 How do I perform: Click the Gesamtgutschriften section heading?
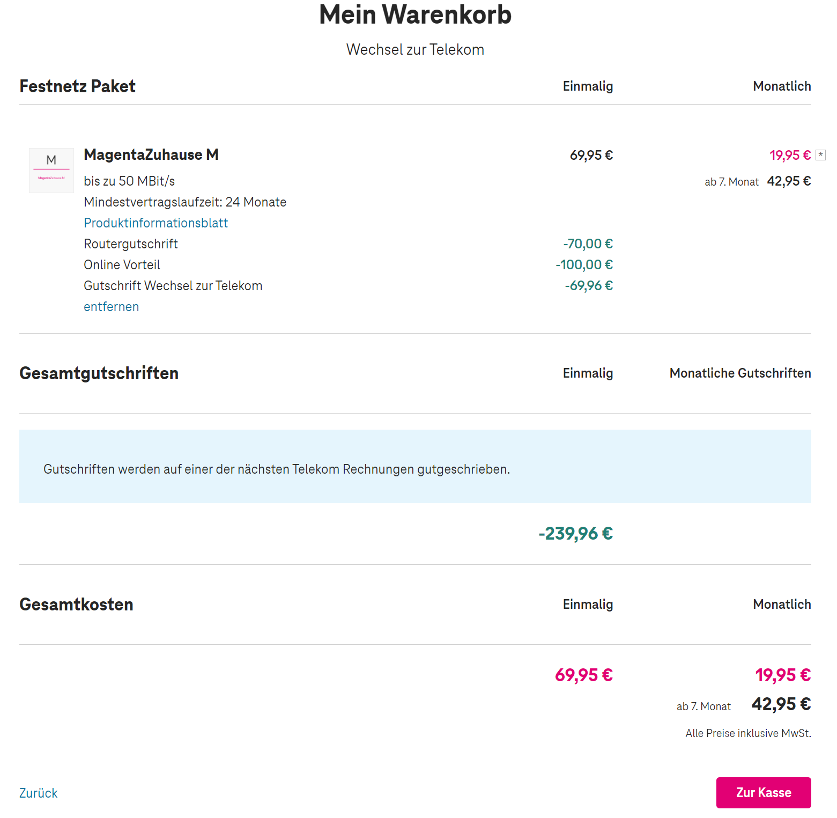click(99, 373)
